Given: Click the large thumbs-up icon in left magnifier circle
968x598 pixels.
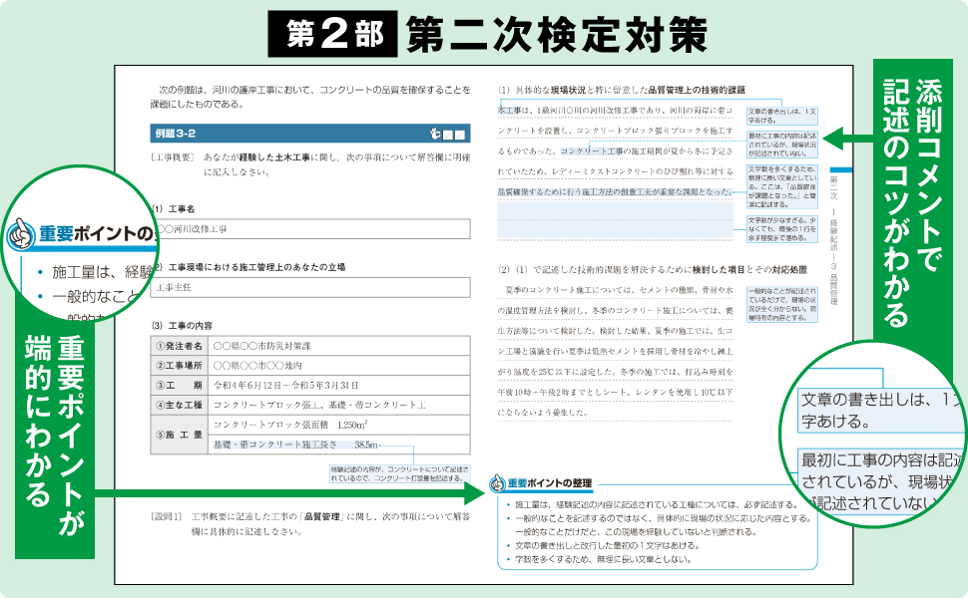Looking at the screenshot, I should (x=21, y=235).
